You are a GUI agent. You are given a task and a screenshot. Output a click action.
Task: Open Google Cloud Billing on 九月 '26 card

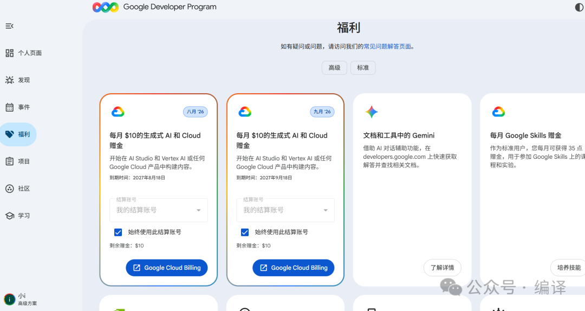[294, 268]
